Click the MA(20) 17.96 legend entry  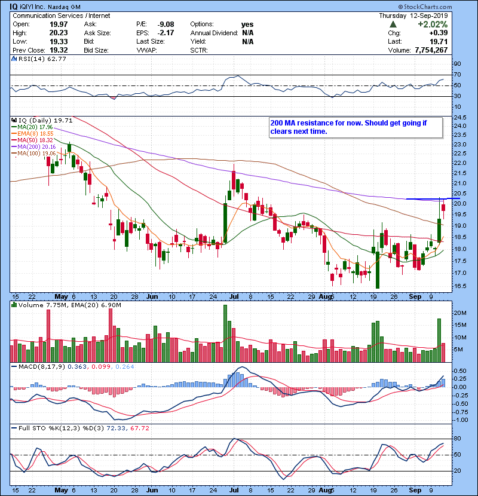pos(32,127)
